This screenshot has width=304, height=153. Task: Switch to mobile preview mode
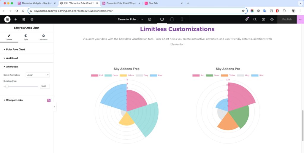pyautogui.click(x=182, y=19)
